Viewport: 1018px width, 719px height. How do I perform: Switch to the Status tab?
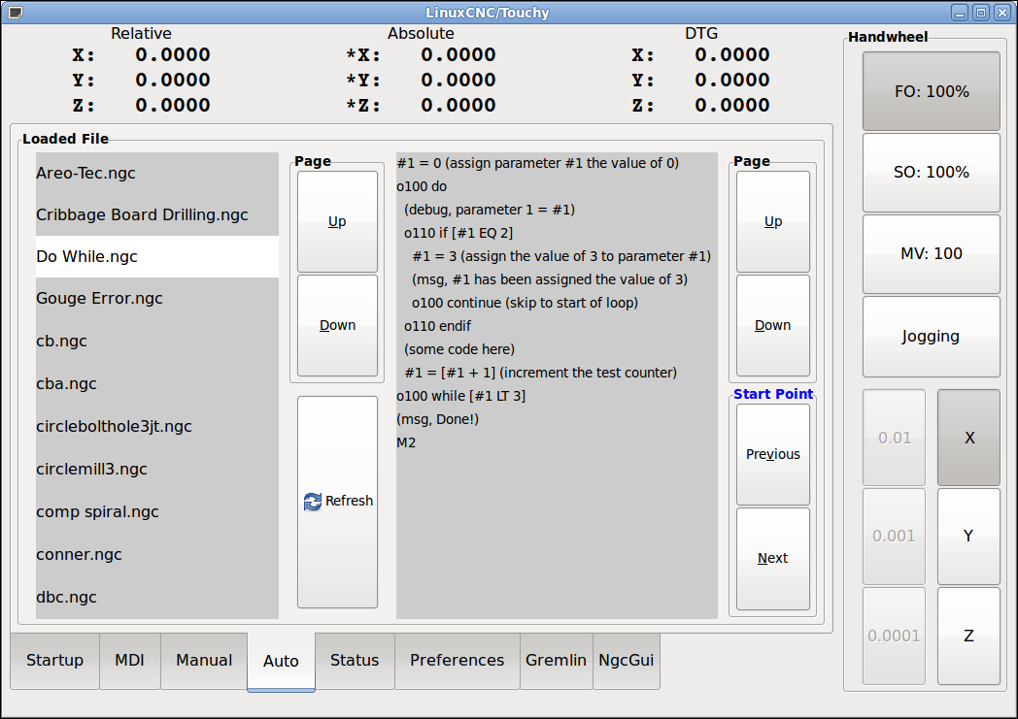pos(355,661)
